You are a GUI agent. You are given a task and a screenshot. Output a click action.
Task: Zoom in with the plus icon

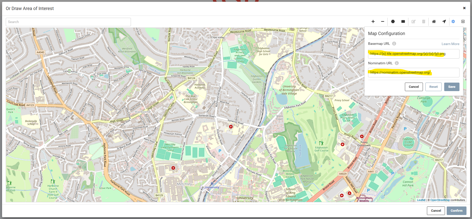tap(373, 22)
